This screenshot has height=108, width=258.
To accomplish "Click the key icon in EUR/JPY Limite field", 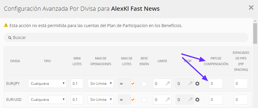I will (x=168, y=84).
